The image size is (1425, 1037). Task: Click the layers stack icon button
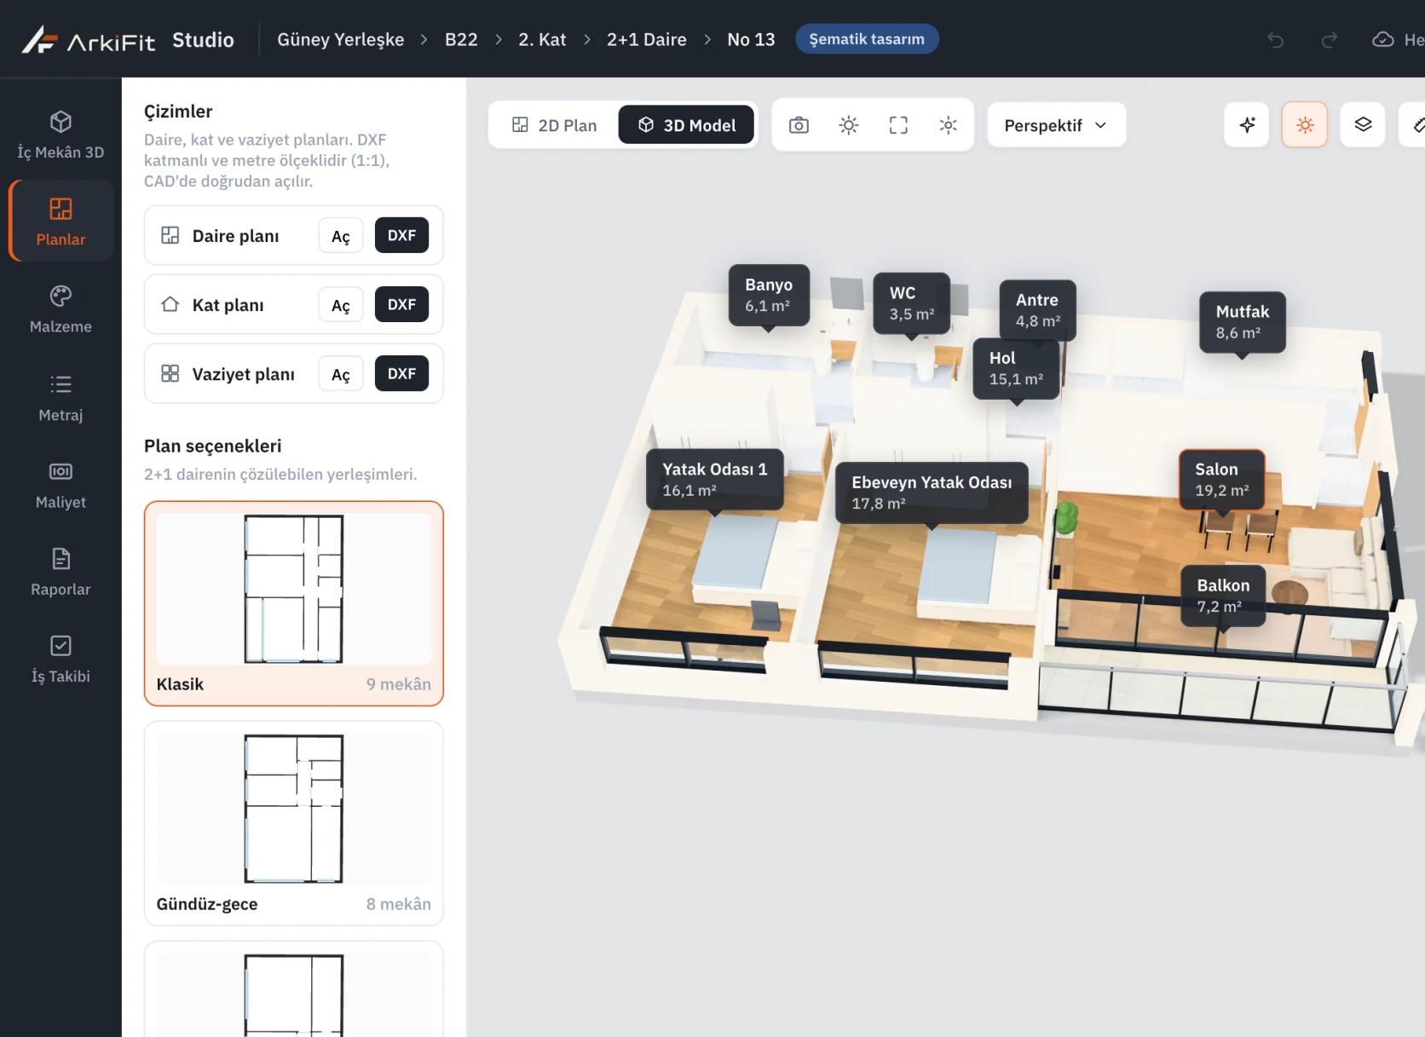[1363, 125]
